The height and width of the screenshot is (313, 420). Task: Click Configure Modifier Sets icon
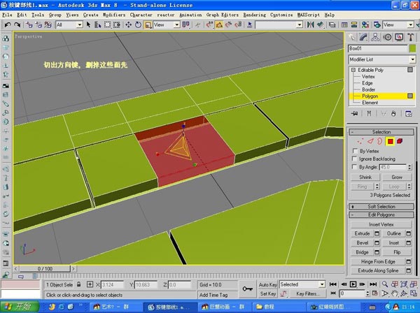tap(409, 114)
